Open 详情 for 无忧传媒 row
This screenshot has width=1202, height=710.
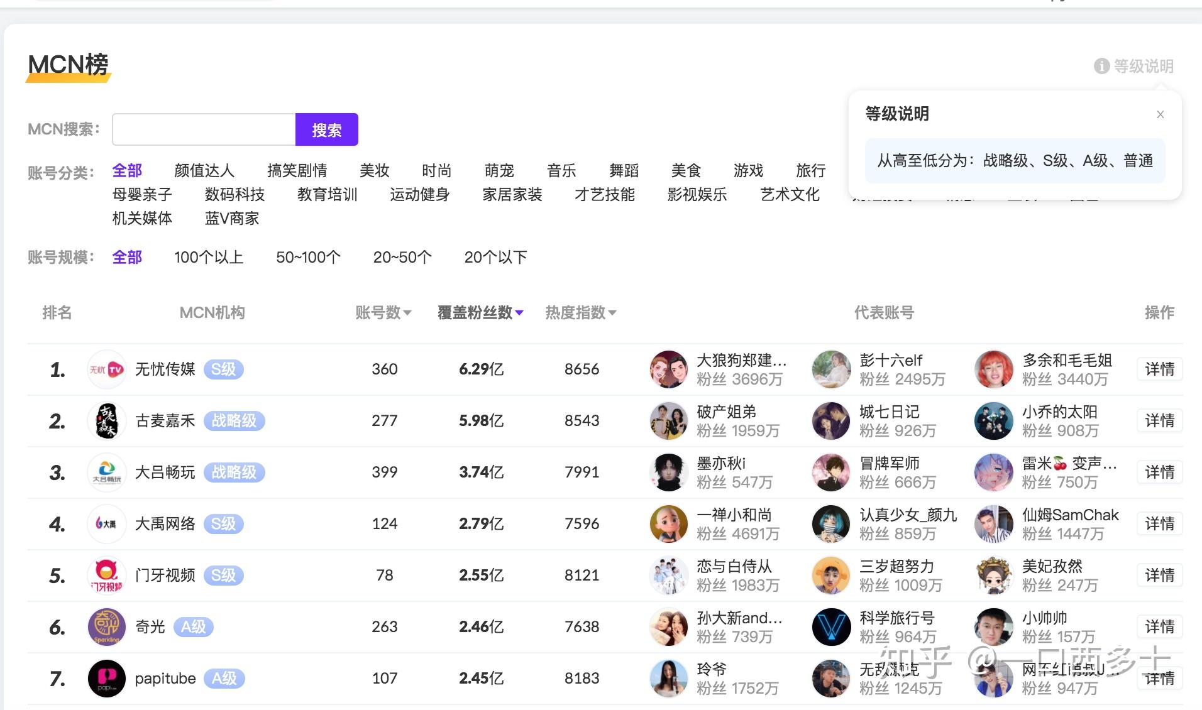(x=1159, y=369)
